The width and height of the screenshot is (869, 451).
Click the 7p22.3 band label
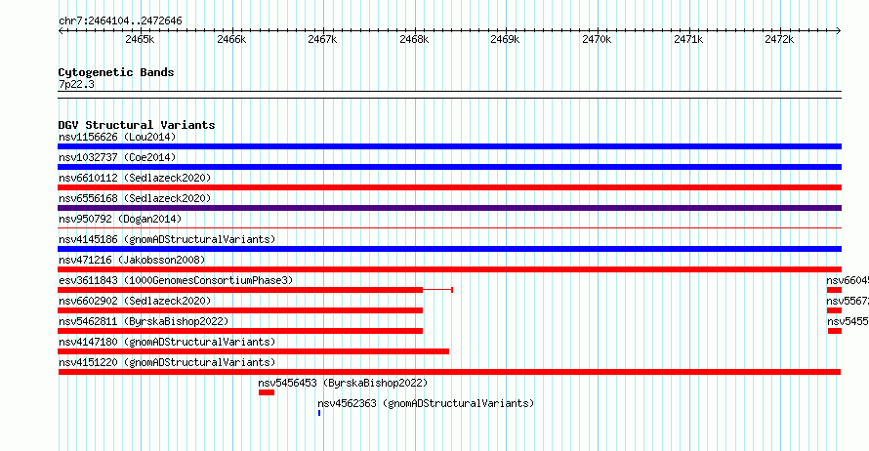coord(76,84)
